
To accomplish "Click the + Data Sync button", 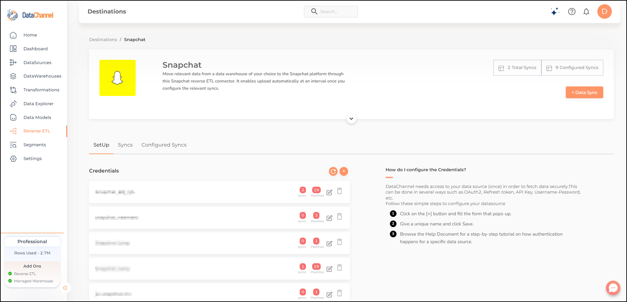I will click(585, 92).
